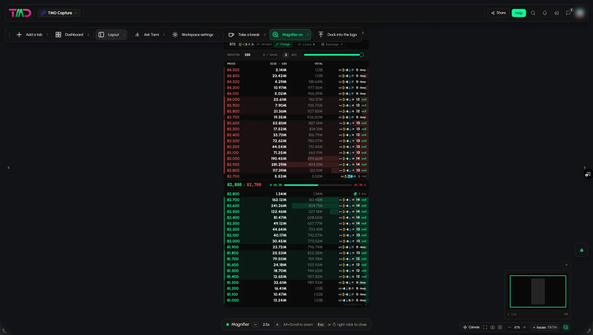The width and height of the screenshot is (593, 335).
Task: Increase magnifier zoom with plus button
Action: click(277, 325)
